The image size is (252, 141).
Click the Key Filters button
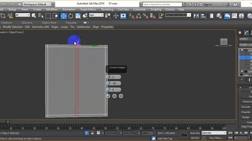(x=217, y=138)
